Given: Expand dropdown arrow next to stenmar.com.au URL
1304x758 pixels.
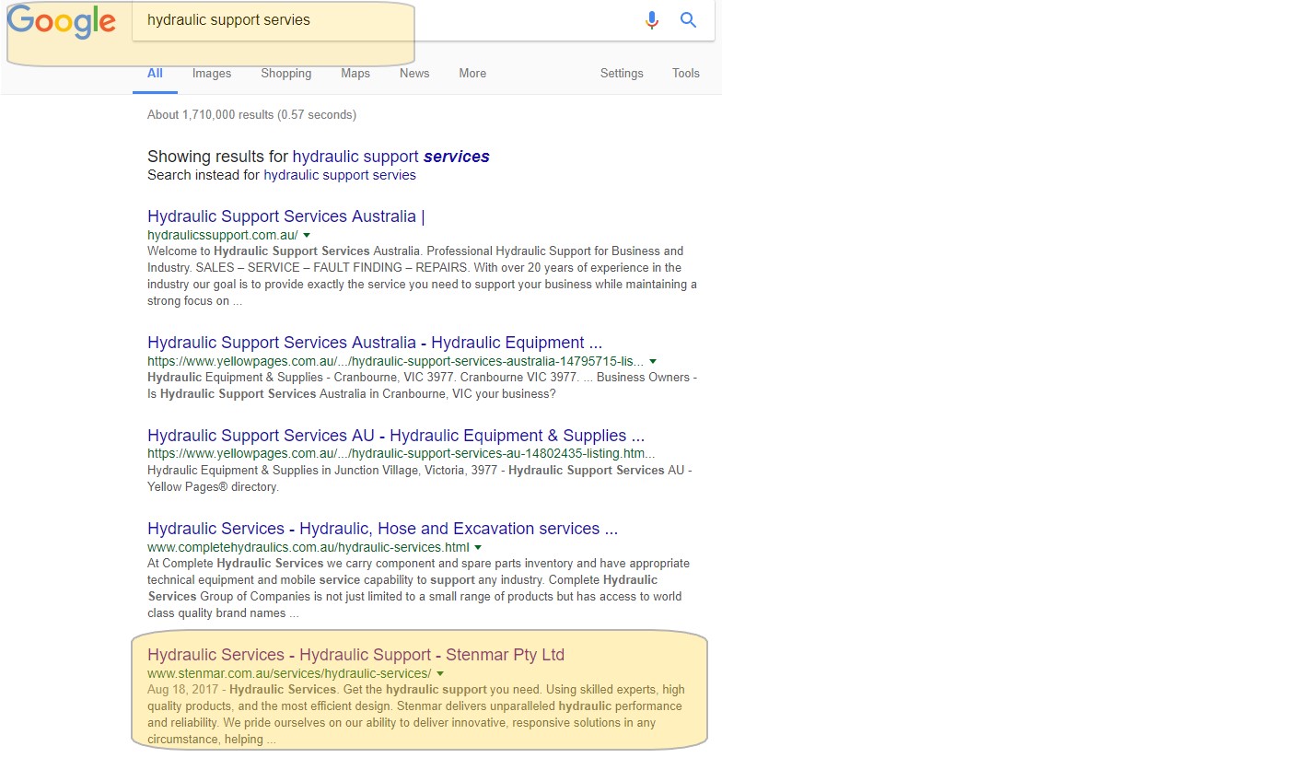Looking at the screenshot, I should (440, 674).
